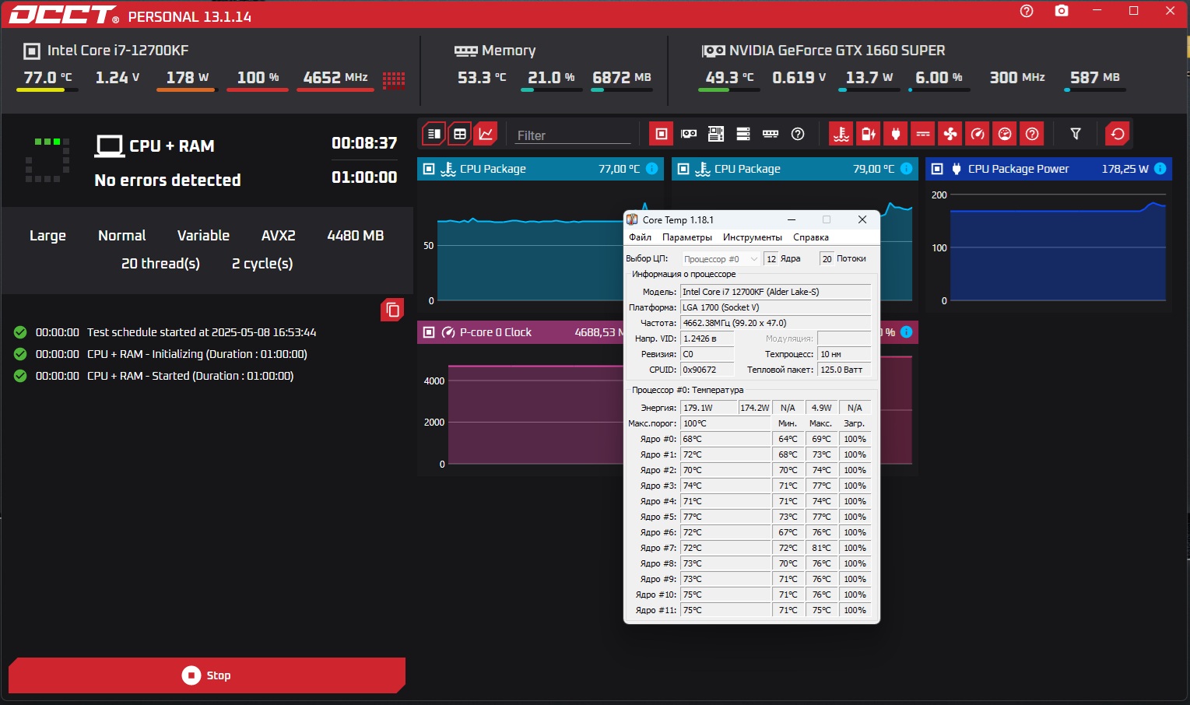Toggle the memory hardware filter
This screenshot has width=1190, height=705.
(771, 134)
